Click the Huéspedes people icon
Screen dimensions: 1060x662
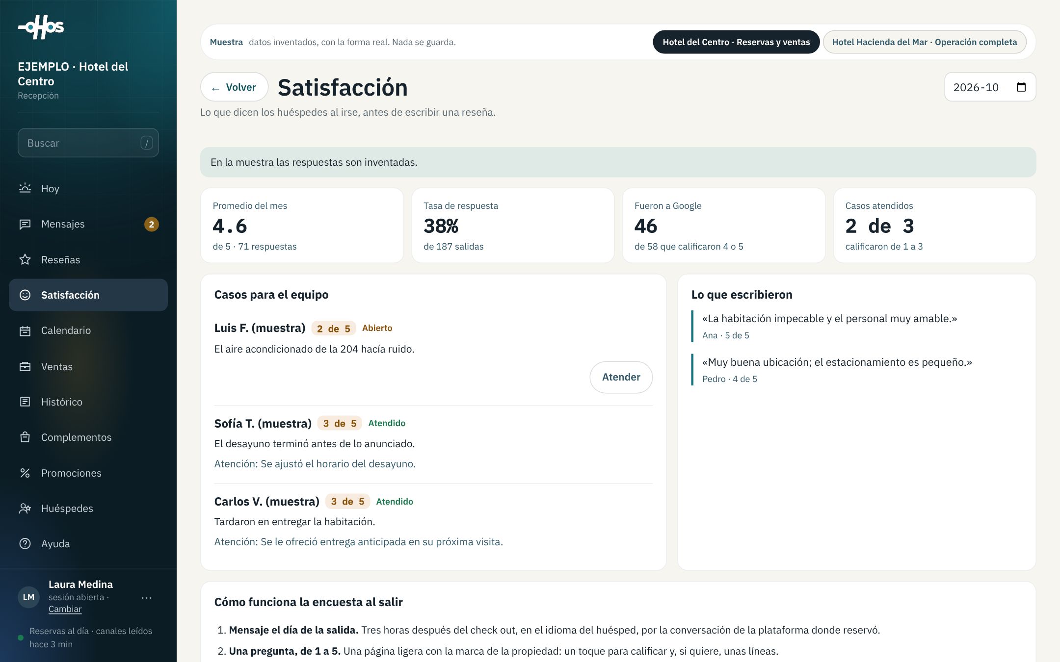click(x=25, y=508)
